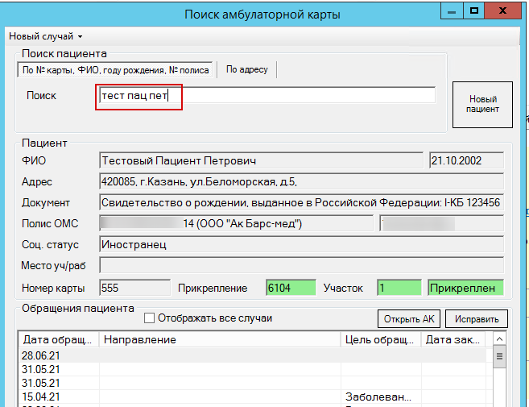Image resolution: width=529 pixels, height=407 pixels.
Task: Click the Документ field with birth certificate
Action: pyautogui.click(x=301, y=202)
